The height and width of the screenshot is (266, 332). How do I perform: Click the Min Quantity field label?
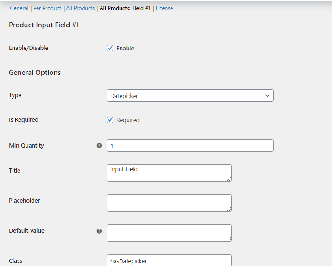(26, 146)
